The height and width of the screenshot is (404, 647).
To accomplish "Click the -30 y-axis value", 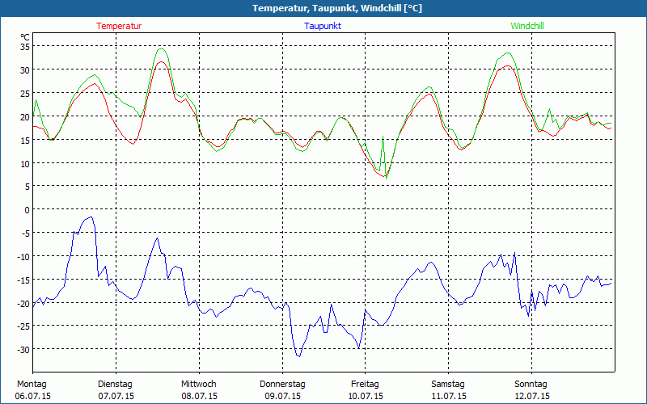I will coord(23,350).
